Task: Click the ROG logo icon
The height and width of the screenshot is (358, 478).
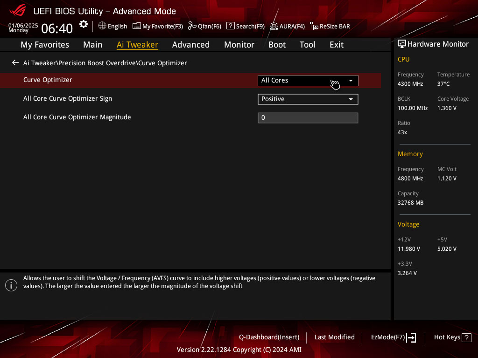Action: point(18,11)
